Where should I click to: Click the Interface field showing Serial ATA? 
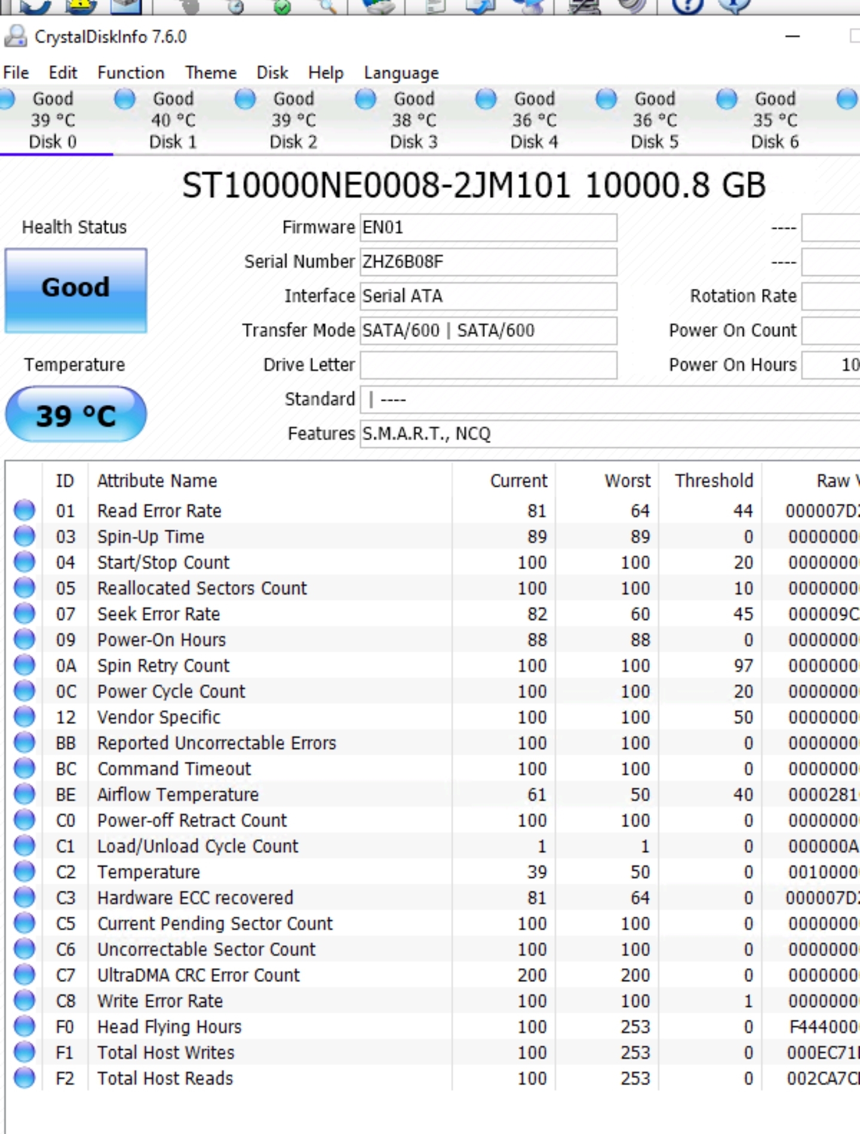tap(488, 296)
